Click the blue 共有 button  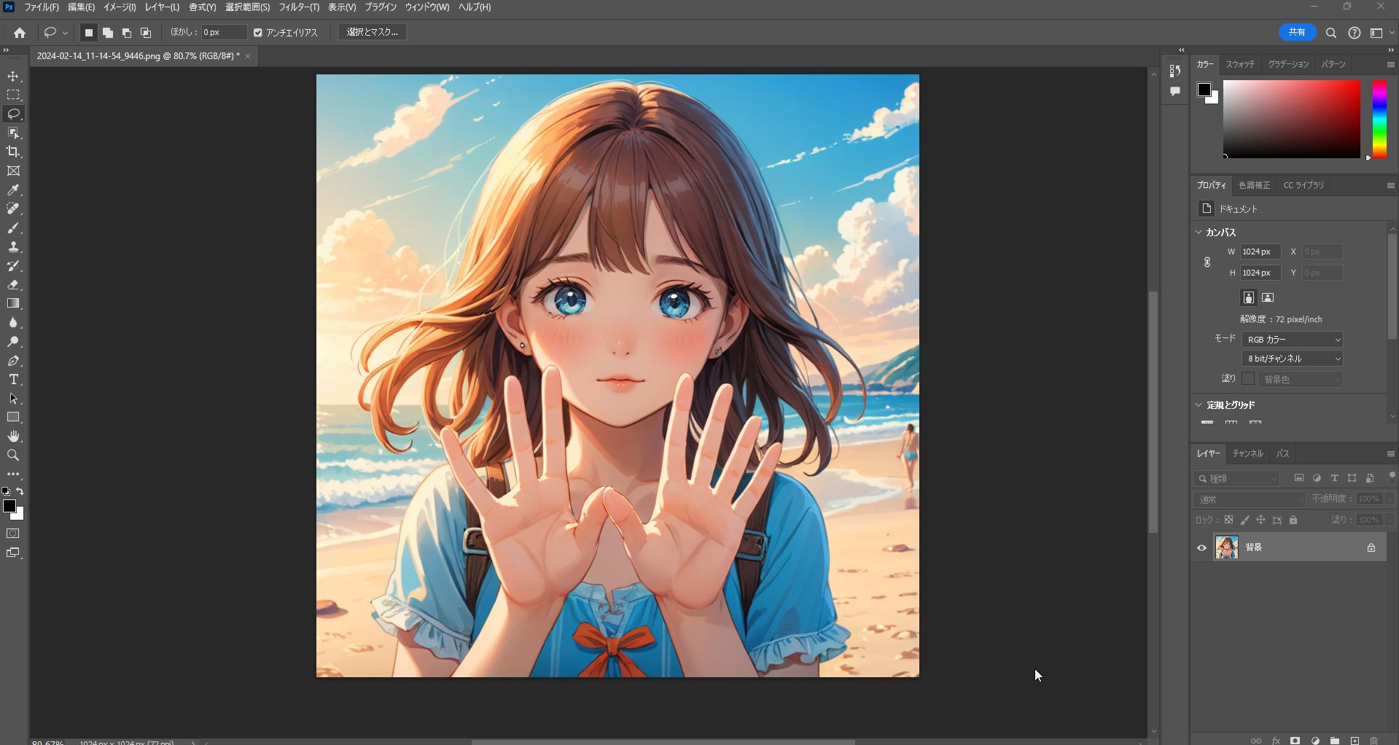(1297, 32)
